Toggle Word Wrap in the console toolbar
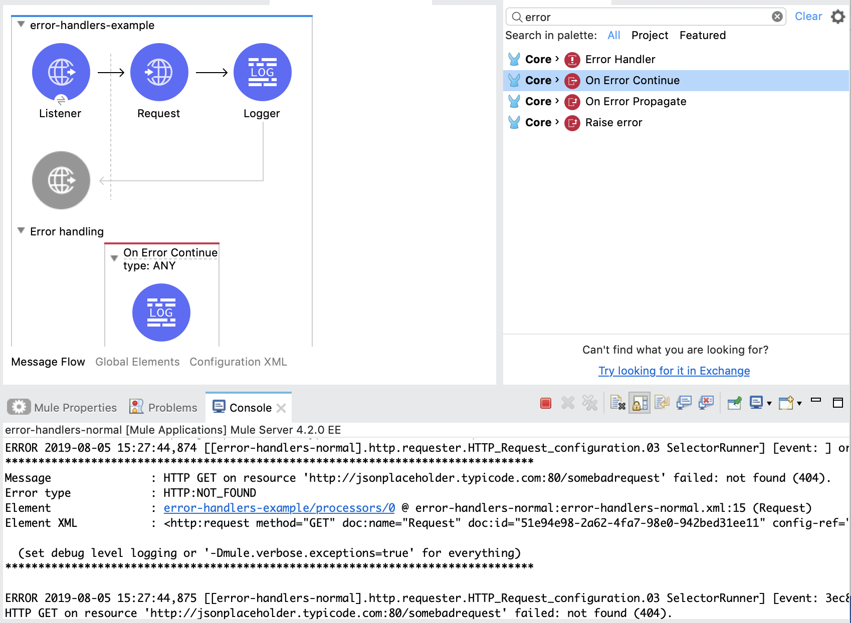 [x=662, y=403]
